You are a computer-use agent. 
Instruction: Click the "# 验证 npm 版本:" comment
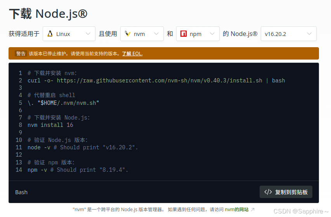(x=51, y=162)
